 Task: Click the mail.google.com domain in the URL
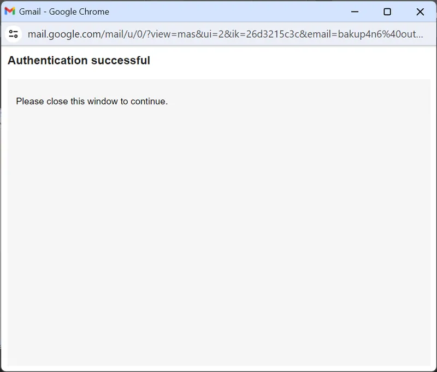(x=63, y=34)
